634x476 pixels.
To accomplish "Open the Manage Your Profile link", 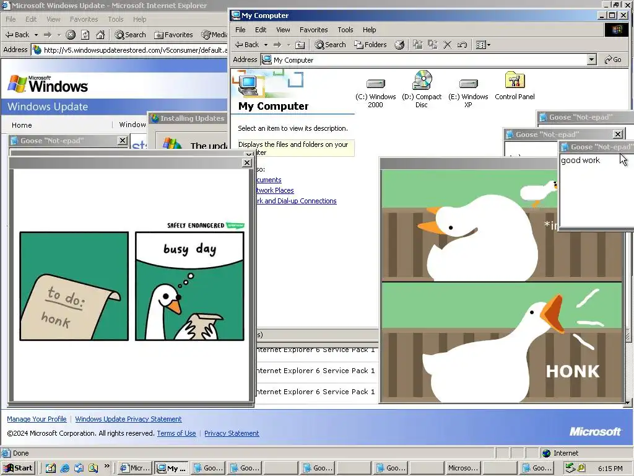I will pyautogui.click(x=37, y=419).
